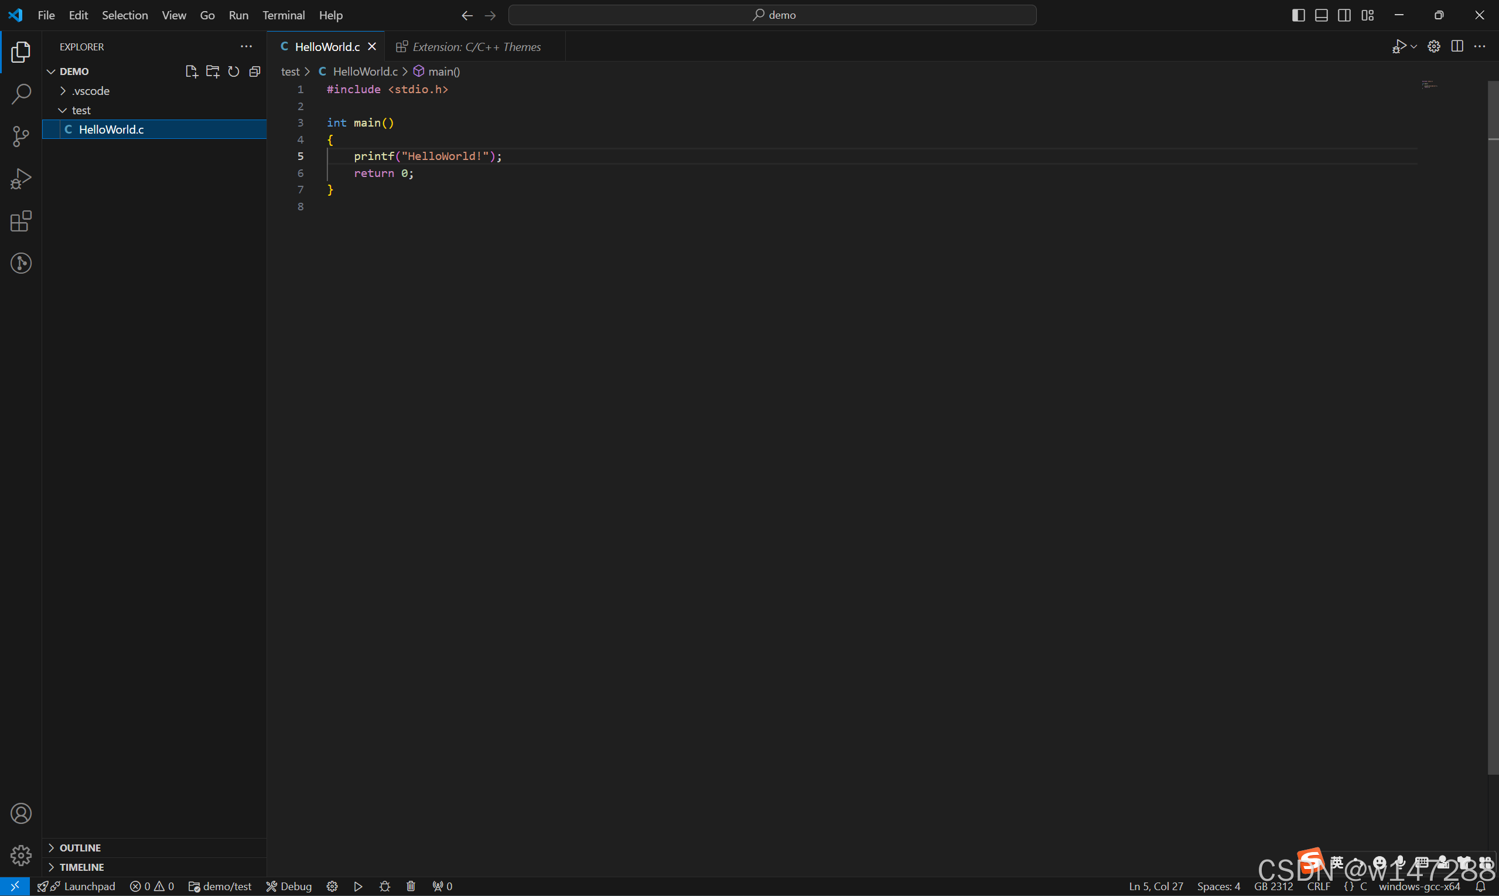
Task: Toggle the bottom panel visibility
Action: point(1321,15)
